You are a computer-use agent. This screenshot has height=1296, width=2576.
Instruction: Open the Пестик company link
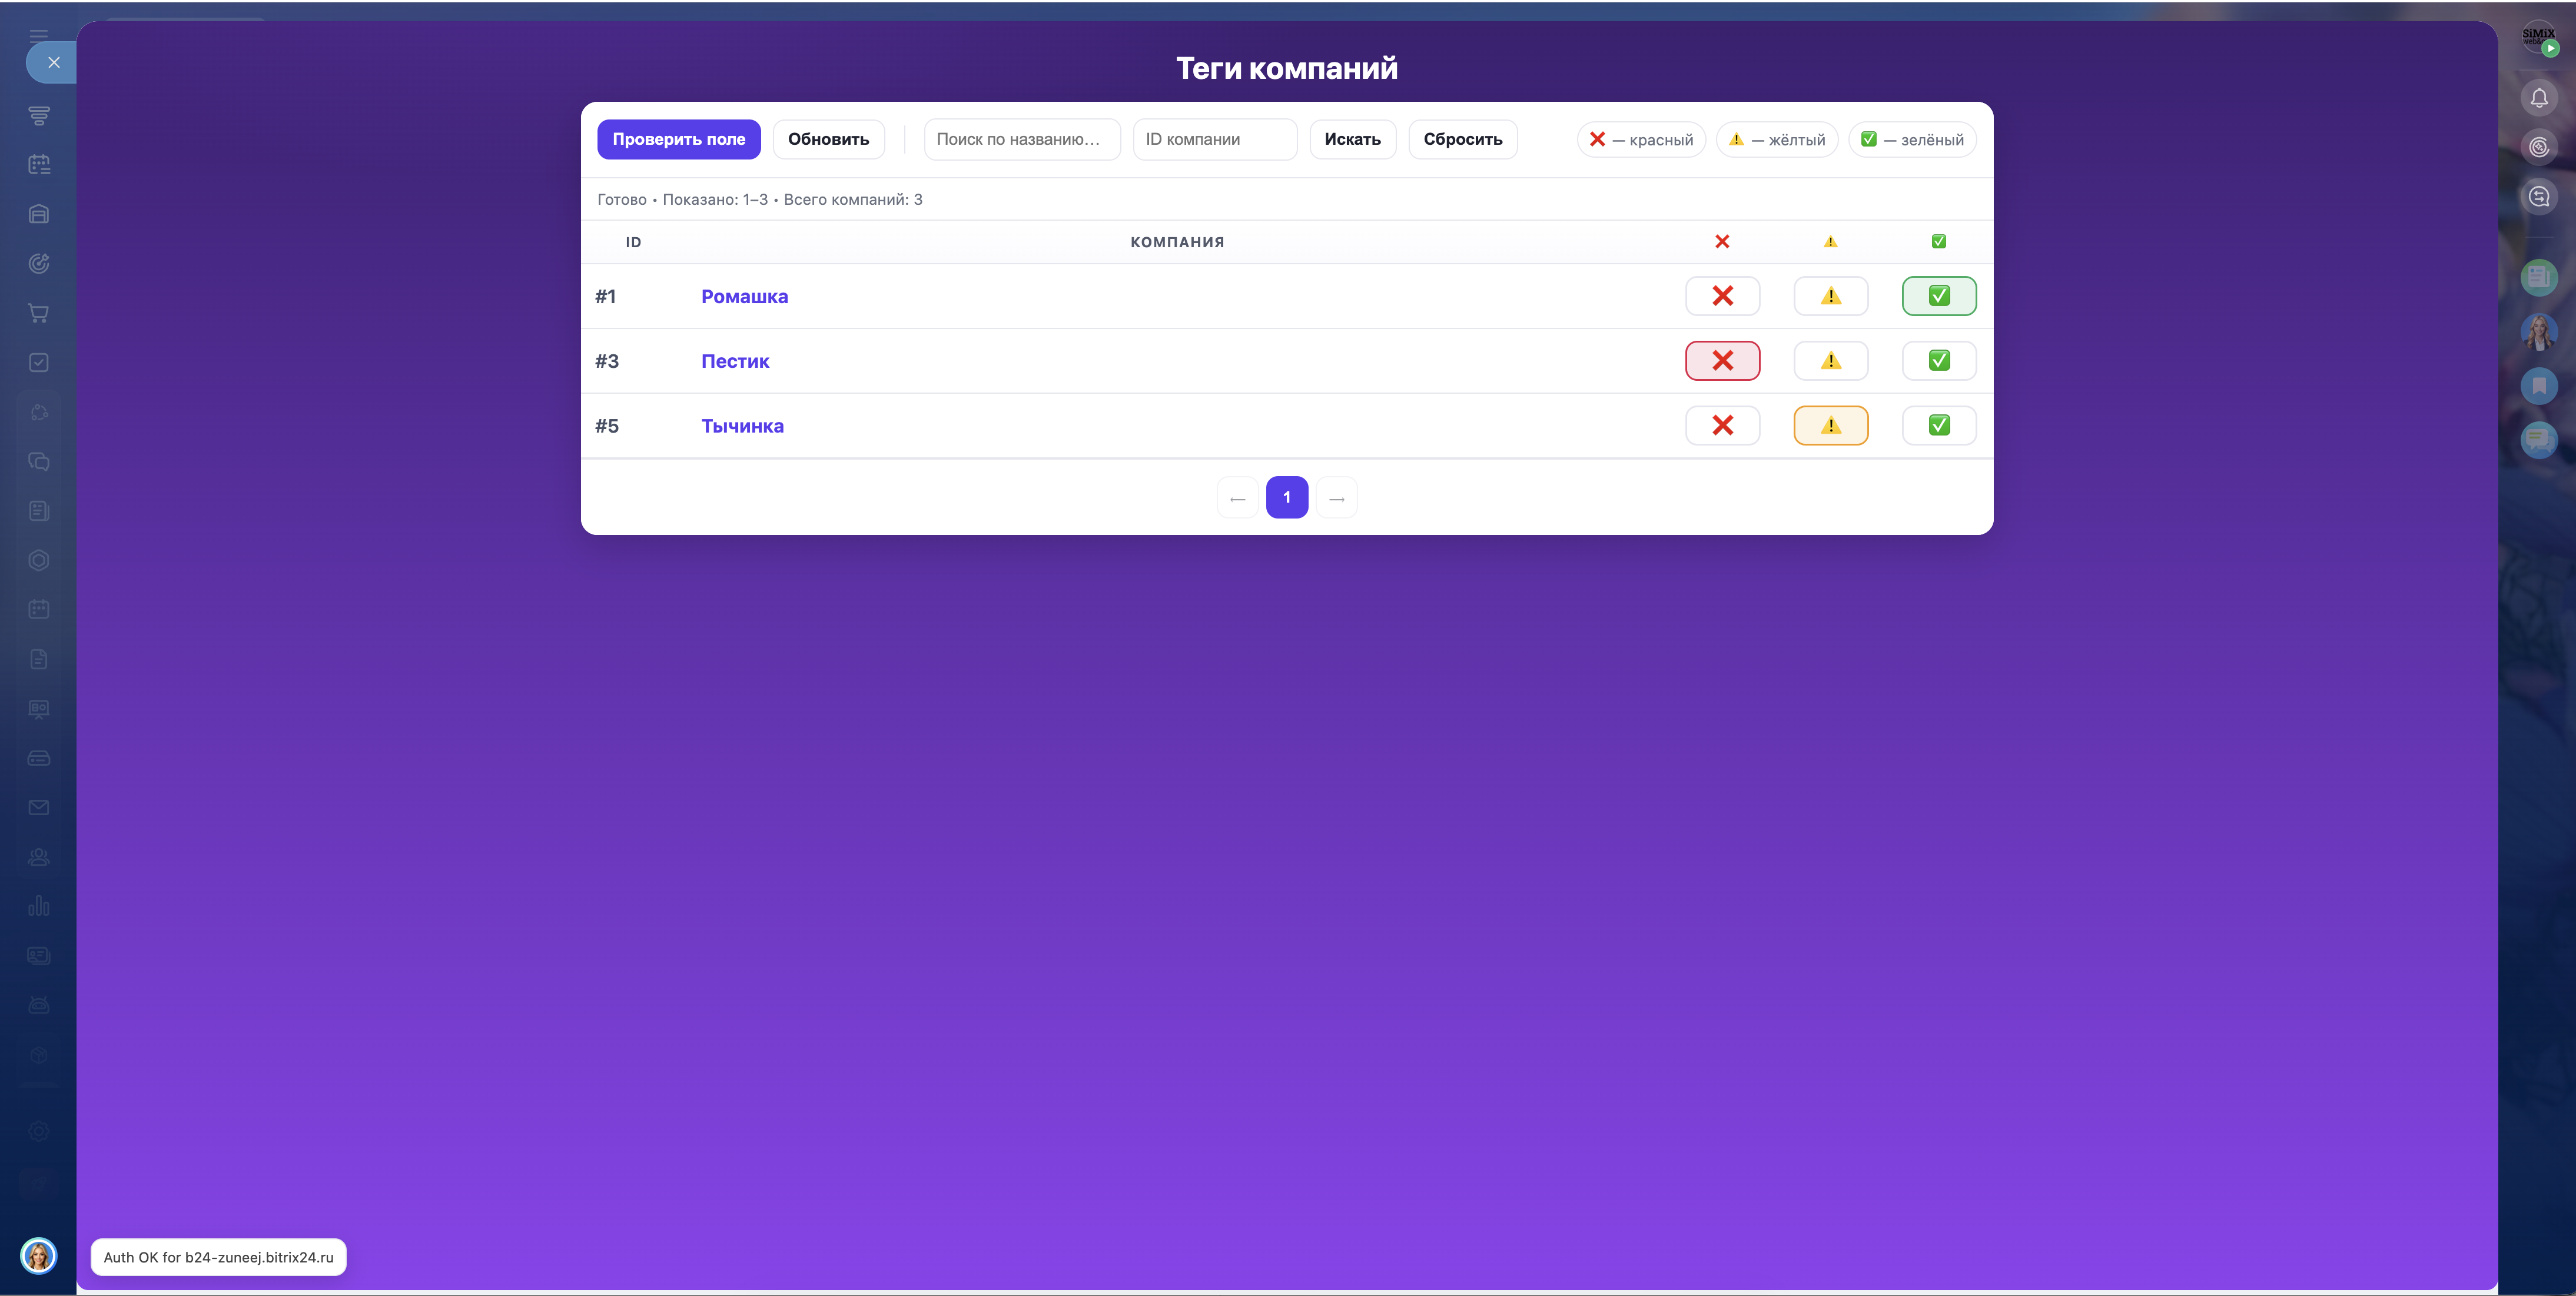pyautogui.click(x=735, y=361)
